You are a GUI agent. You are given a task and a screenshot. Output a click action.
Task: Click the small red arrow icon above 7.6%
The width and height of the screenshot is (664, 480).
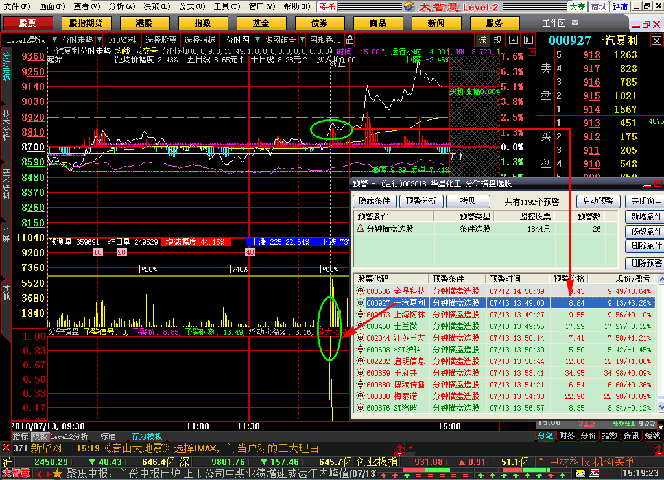tap(532, 52)
